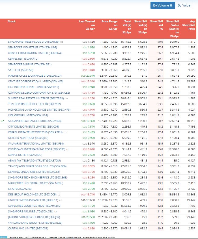Open City Developments Limited (SGX:C09) link
Image resolution: width=198 pixels, height=239 pixels.
point(33,126)
